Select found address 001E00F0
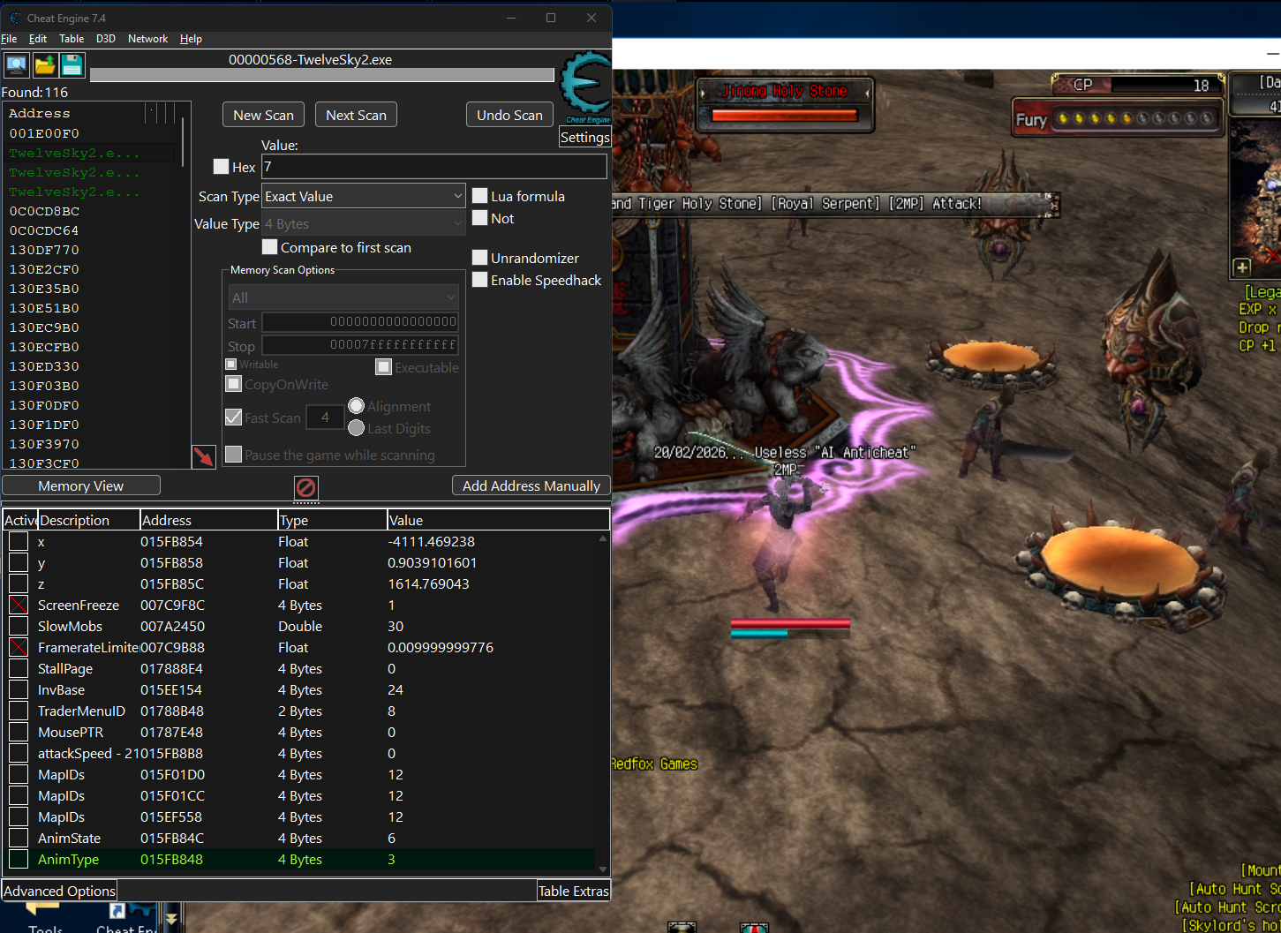Screen dimensions: 1281x933 (44, 133)
